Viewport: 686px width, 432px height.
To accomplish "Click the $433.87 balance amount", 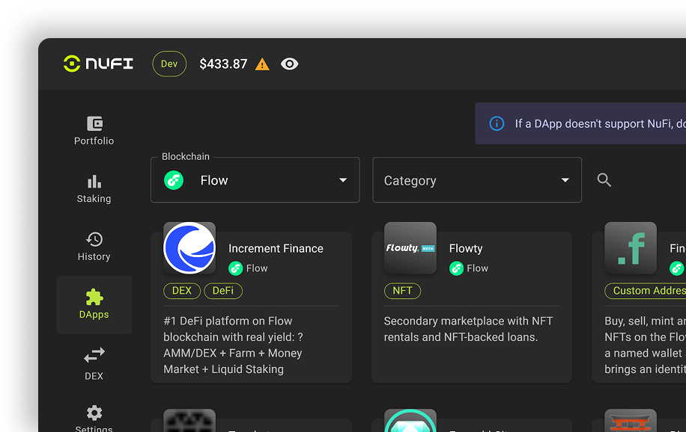I will 223,64.
